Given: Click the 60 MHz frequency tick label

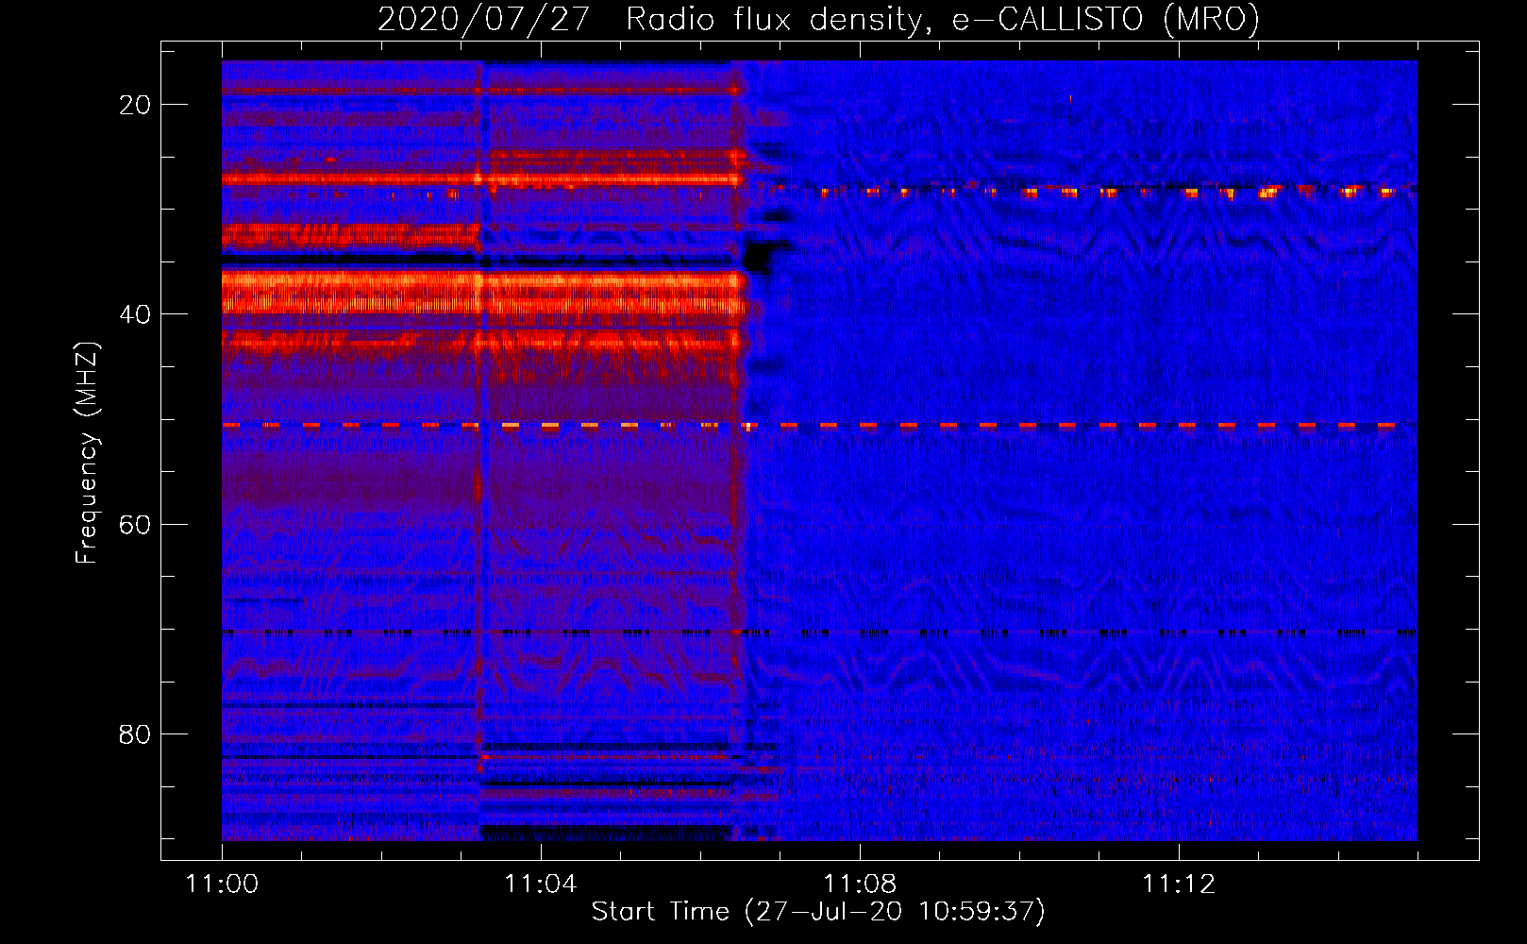Looking at the screenshot, I should click(135, 525).
